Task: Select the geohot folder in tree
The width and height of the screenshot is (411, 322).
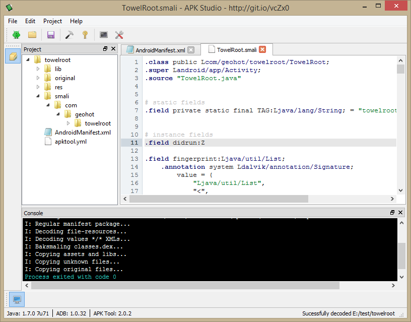Action: click(85, 114)
